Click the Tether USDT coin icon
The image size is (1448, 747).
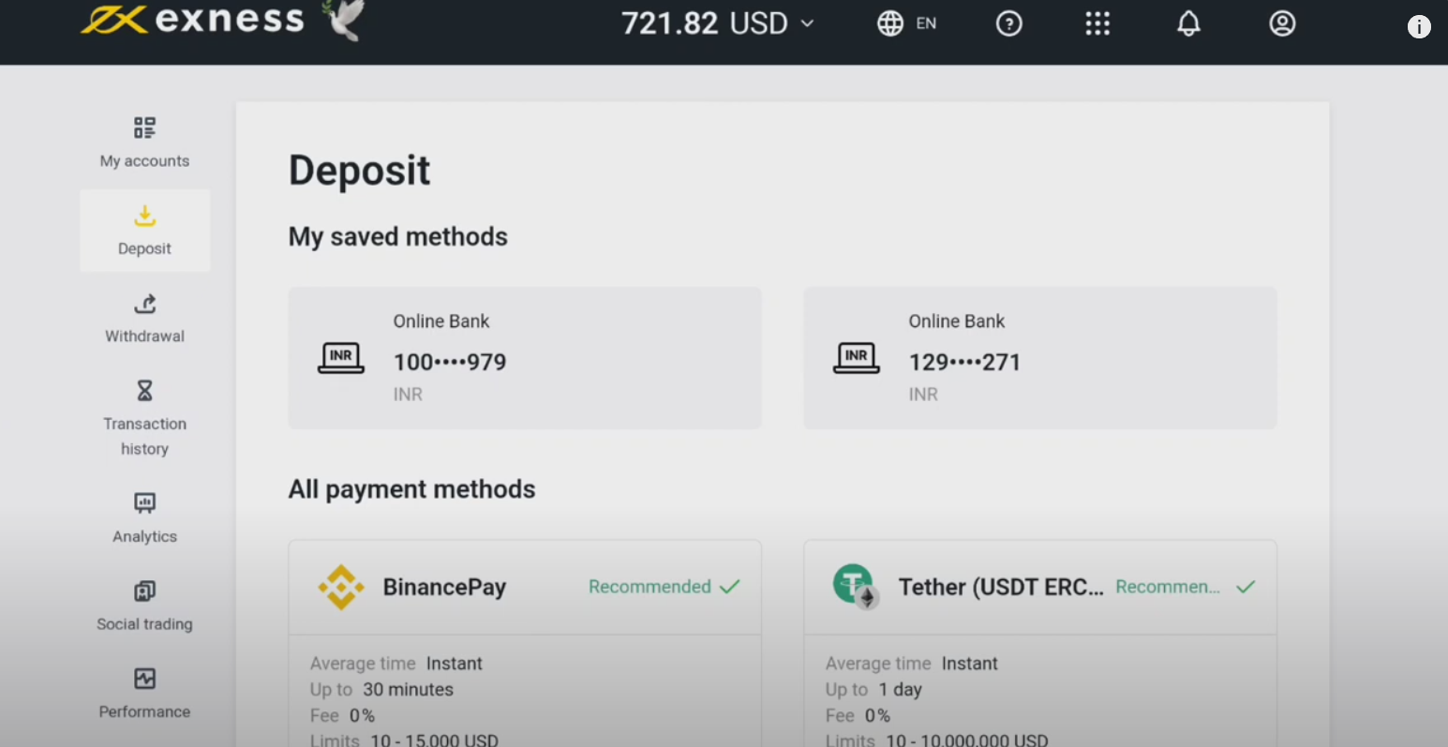click(x=854, y=586)
